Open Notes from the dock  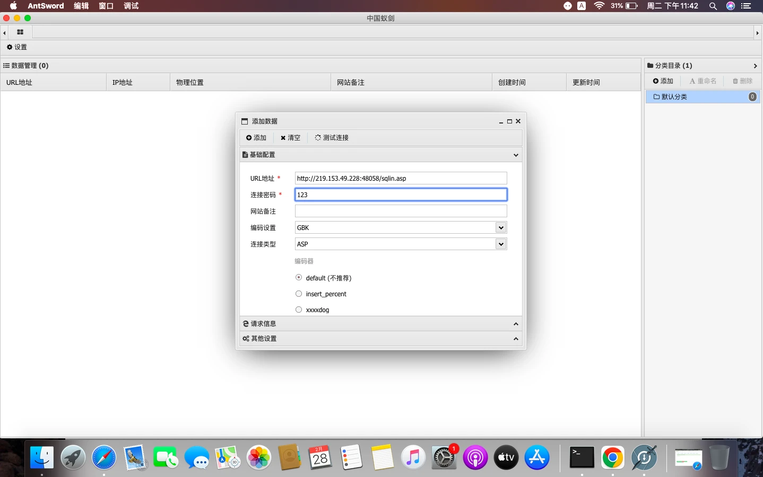383,457
